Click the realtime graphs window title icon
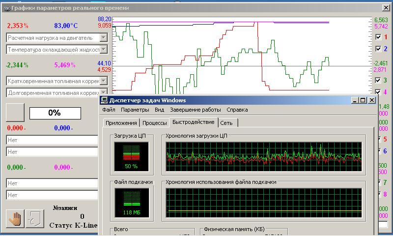 coord(6,8)
